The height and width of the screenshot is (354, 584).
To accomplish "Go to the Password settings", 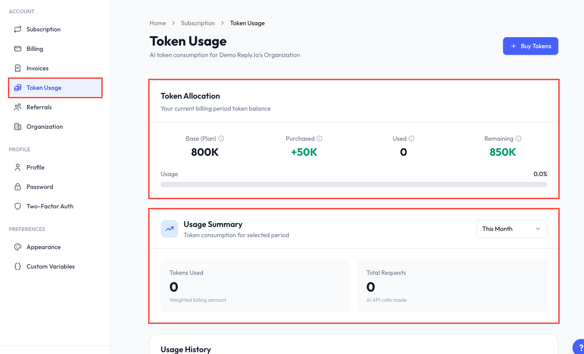I will pyautogui.click(x=55, y=187).
